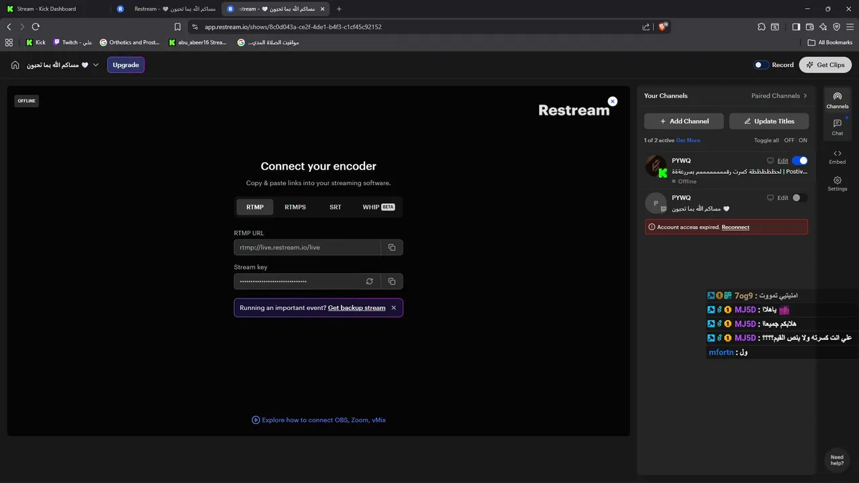Screen dimensions: 859x483
Task: Open Explore how to connect OBS link
Action: pos(319,420)
